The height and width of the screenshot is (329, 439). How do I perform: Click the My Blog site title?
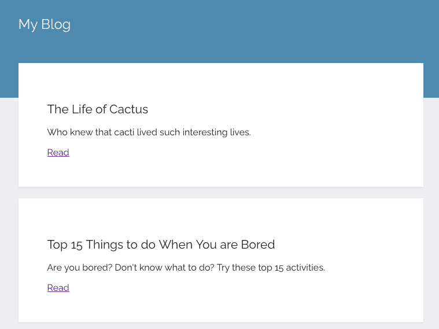pos(45,24)
